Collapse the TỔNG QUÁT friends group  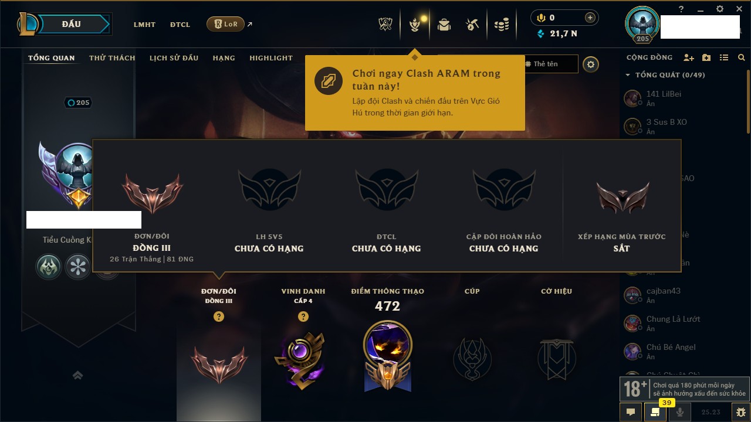click(665, 75)
